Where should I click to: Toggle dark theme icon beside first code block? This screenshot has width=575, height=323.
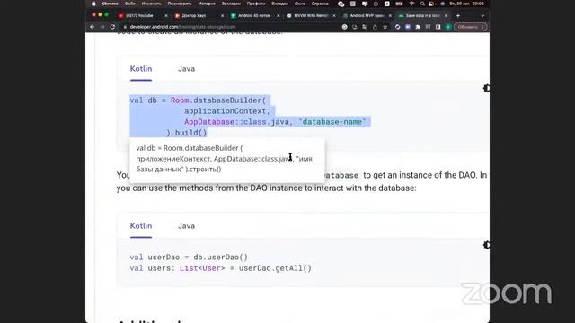486,88
